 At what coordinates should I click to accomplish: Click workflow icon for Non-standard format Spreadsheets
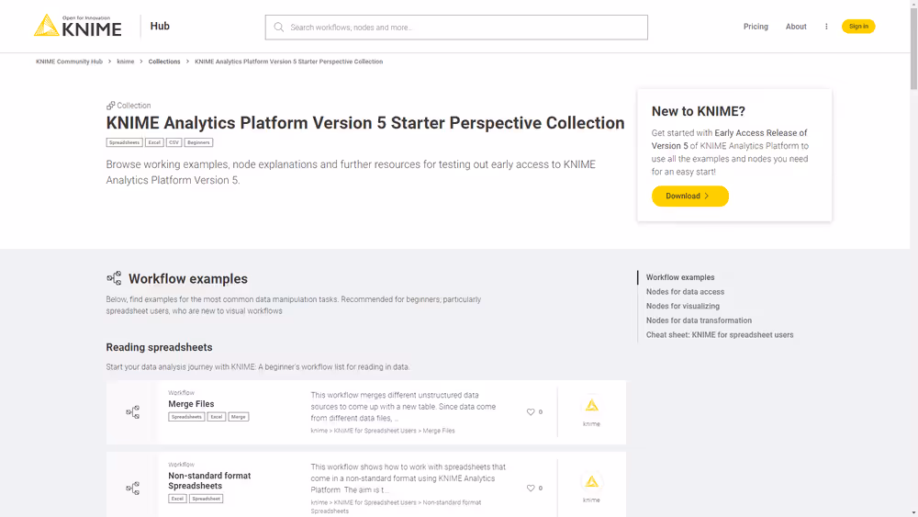click(133, 489)
